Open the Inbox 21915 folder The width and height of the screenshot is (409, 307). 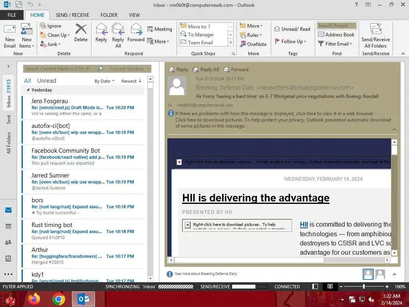9,93
